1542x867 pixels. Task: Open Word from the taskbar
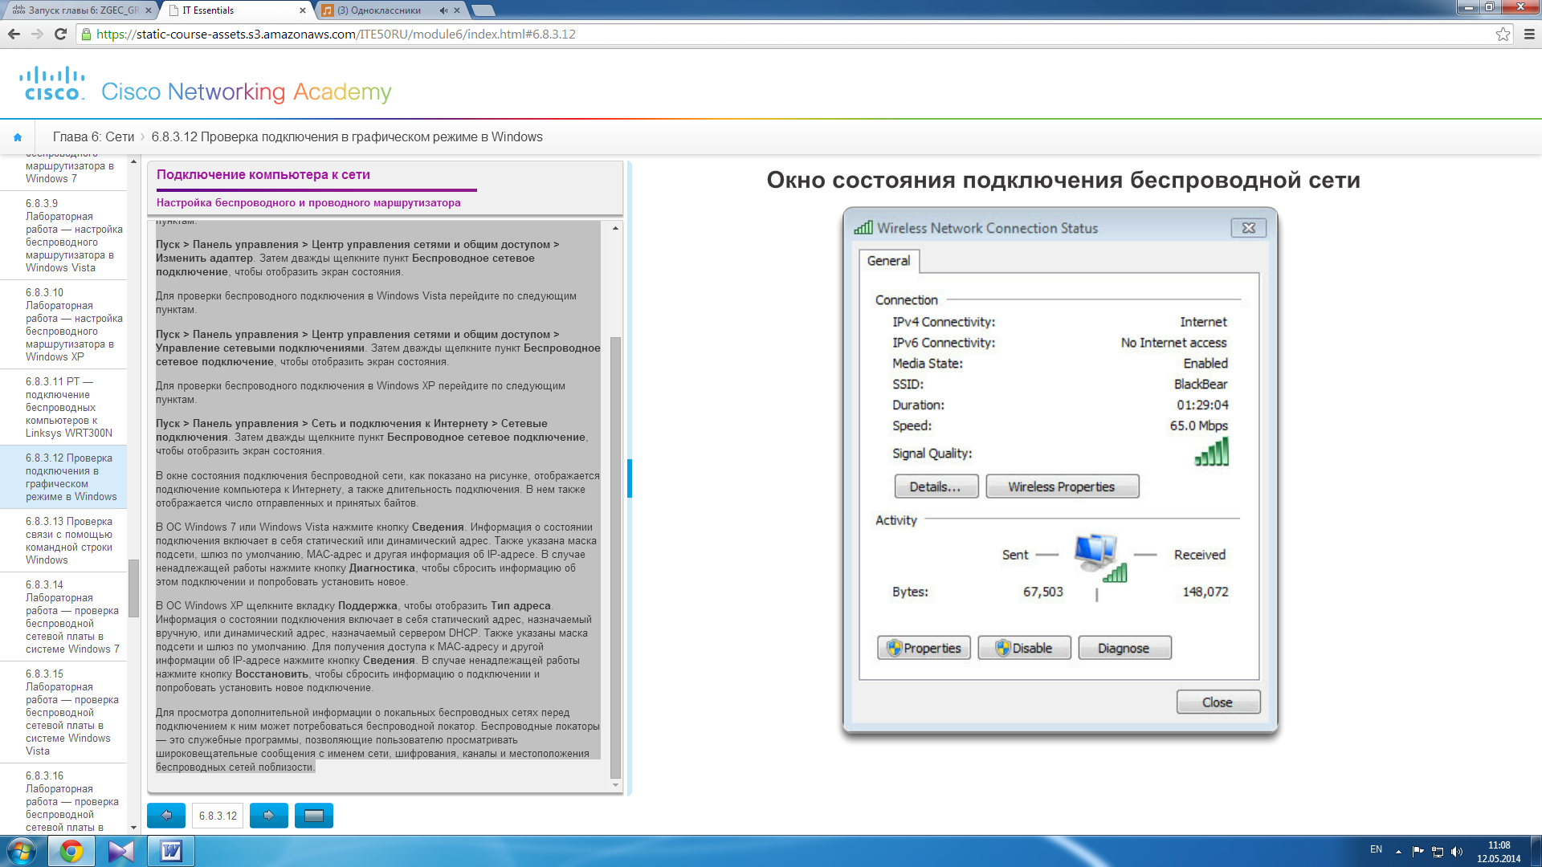pos(171,851)
